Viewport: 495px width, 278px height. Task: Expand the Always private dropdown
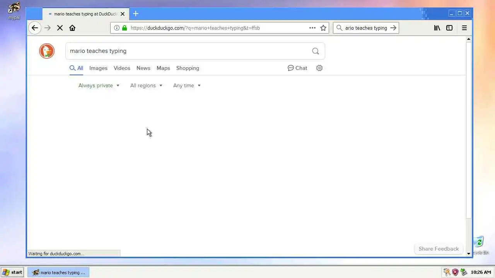pyautogui.click(x=99, y=85)
